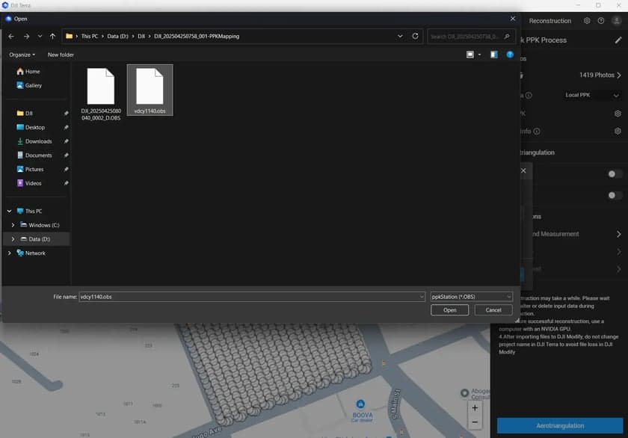The height and width of the screenshot is (438, 628).
Task: Click the file dialog Back arrow
Action: [x=11, y=36]
